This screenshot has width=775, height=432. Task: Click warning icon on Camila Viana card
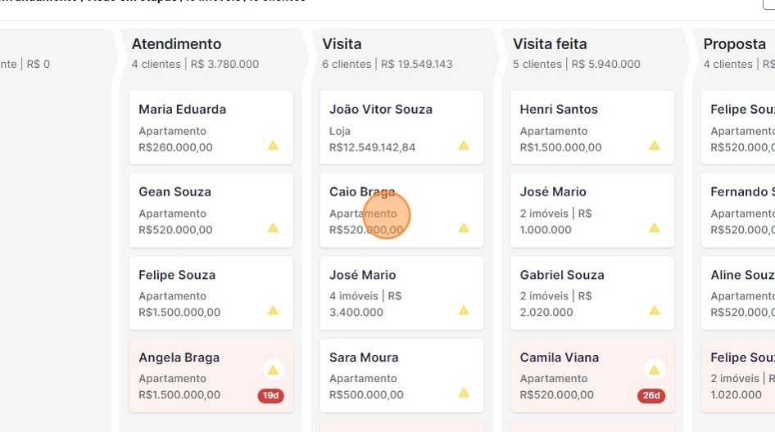pos(654,369)
